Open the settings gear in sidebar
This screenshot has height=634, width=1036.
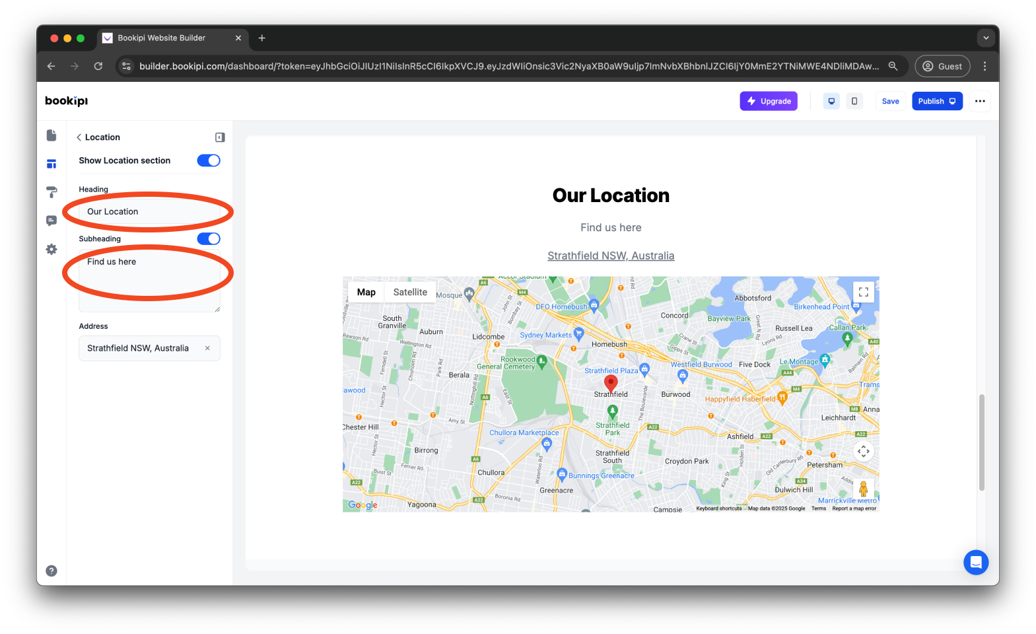pos(52,249)
